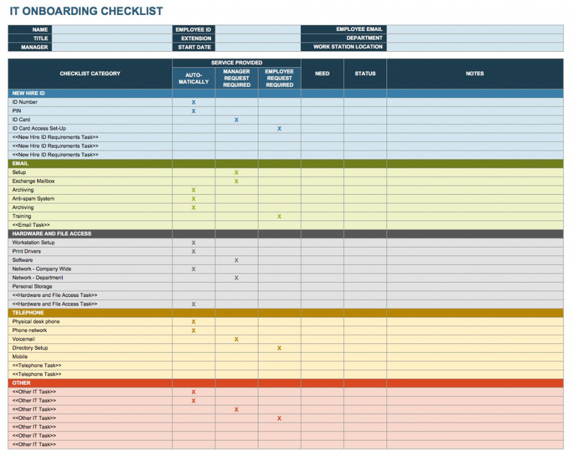Select the Start Date input field
The height and width of the screenshot is (456, 572).
[258, 47]
